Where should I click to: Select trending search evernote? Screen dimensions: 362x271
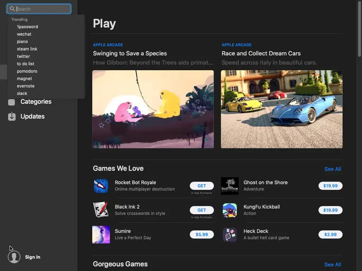click(x=25, y=86)
